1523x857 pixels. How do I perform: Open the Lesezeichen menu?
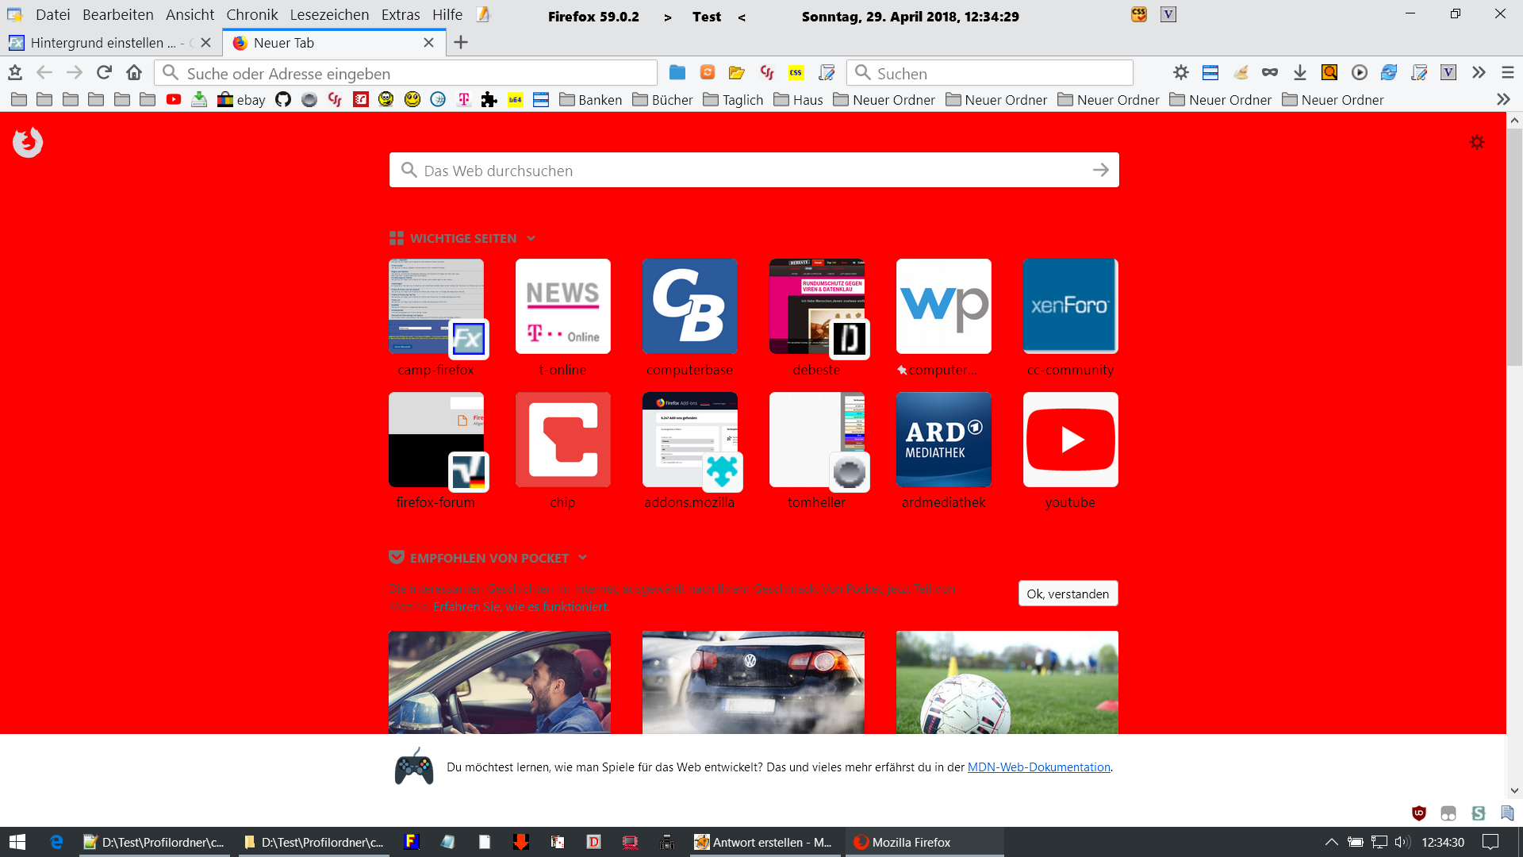click(x=329, y=15)
